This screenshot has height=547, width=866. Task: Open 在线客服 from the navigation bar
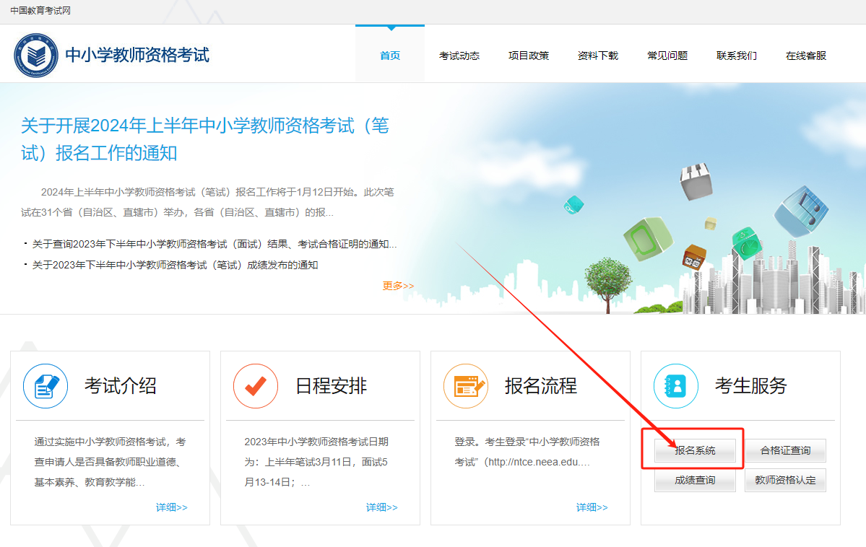(x=806, y=56)
